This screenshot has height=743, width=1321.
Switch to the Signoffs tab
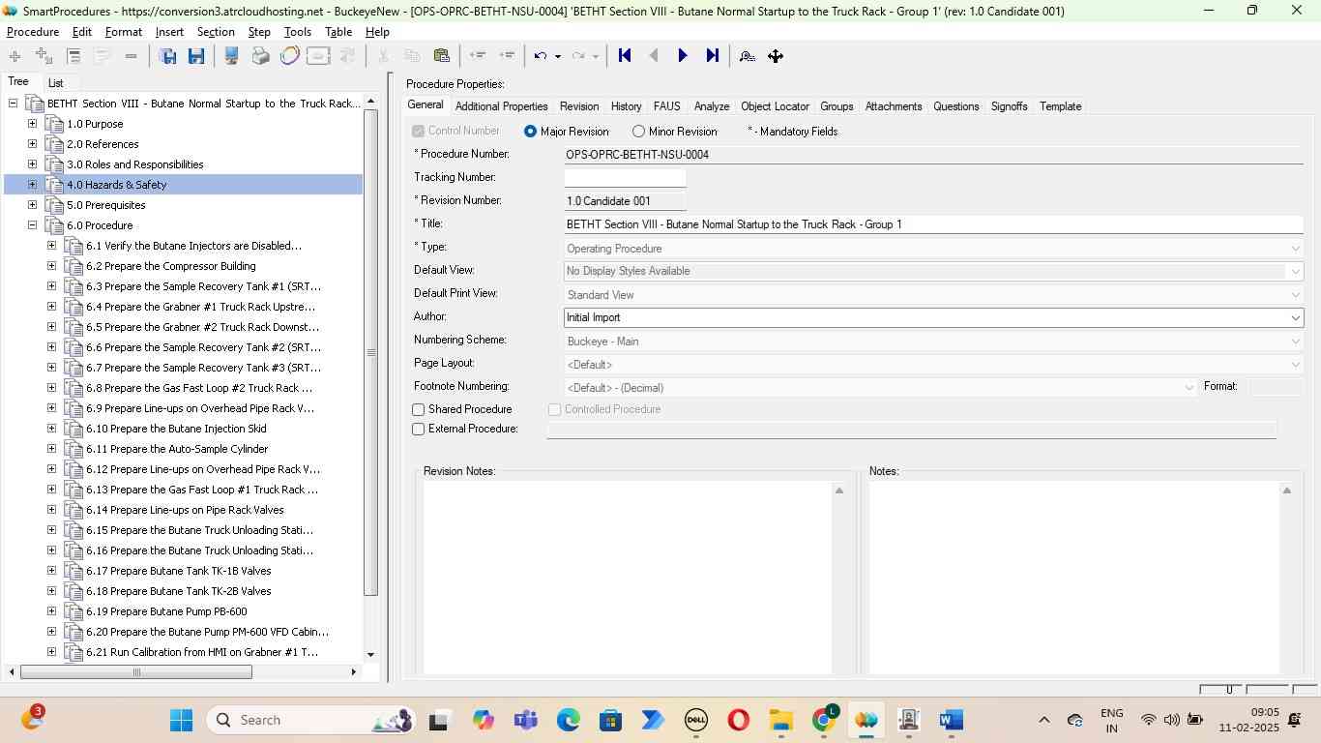point(1009,106)
